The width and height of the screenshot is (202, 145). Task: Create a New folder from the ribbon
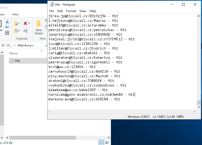pos(39,27)
